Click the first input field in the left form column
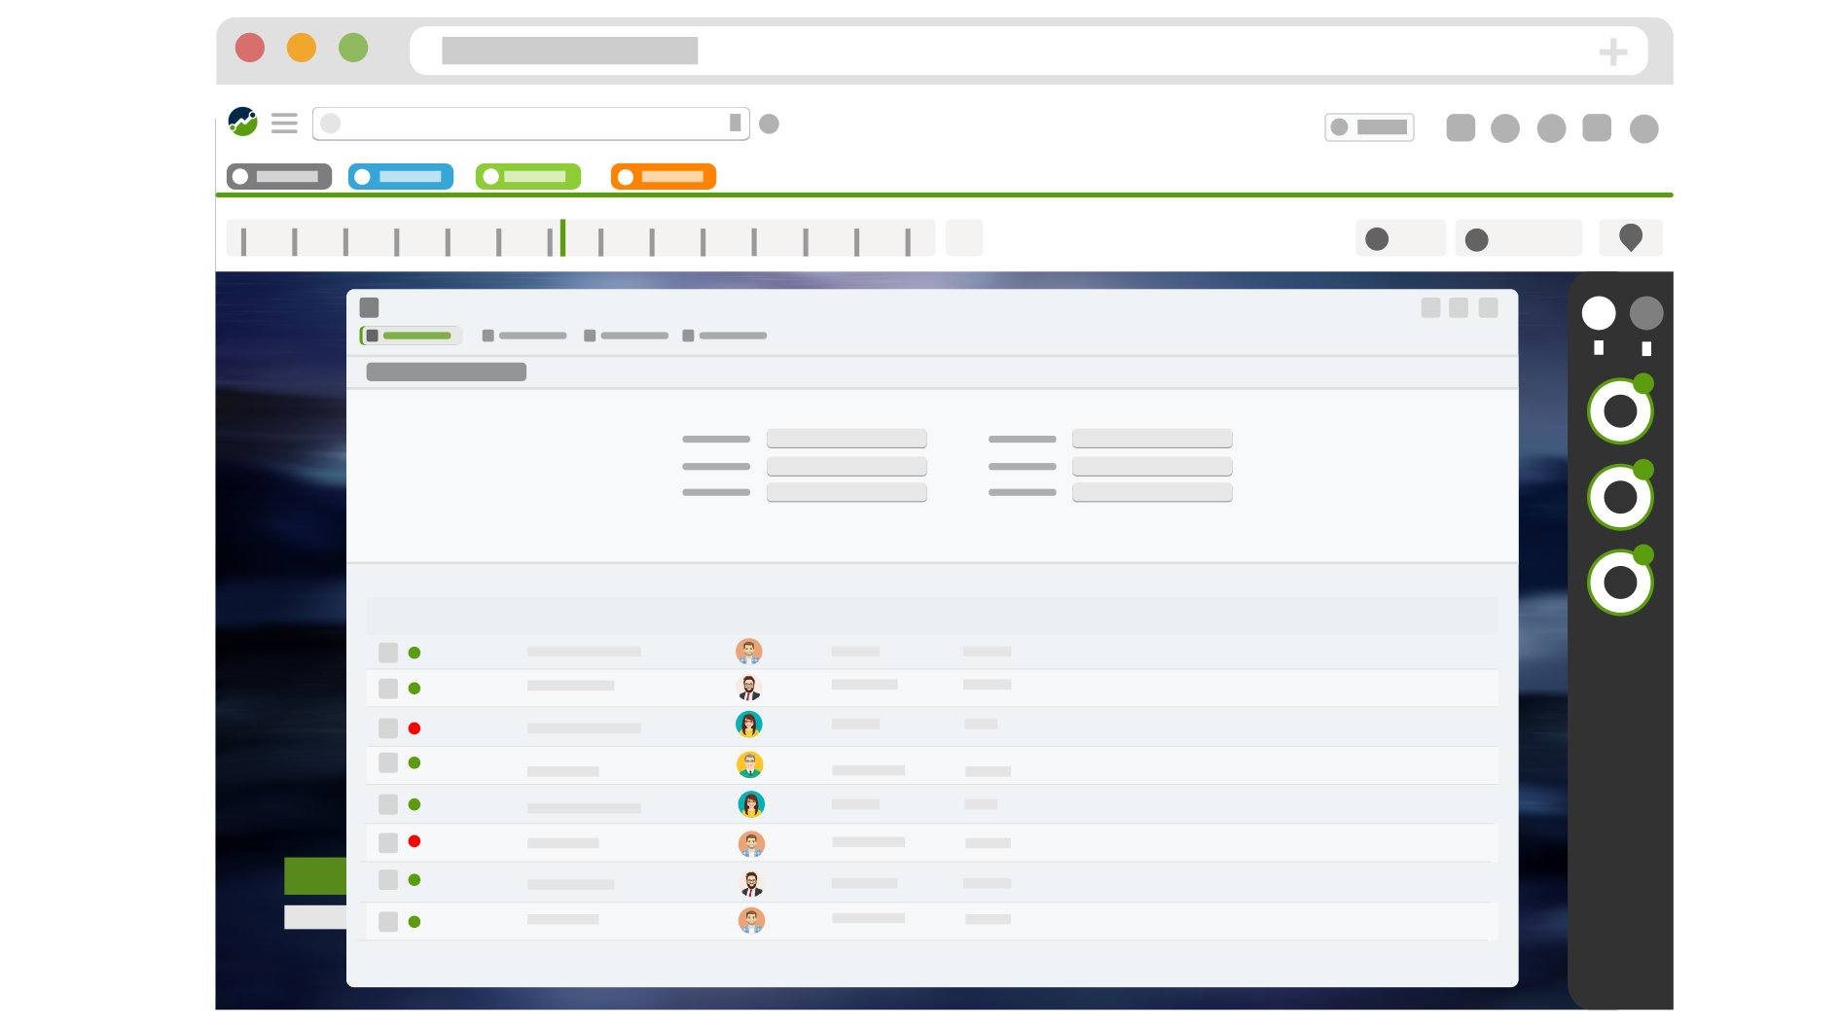1841x1027 pixels. click(847, 439)
